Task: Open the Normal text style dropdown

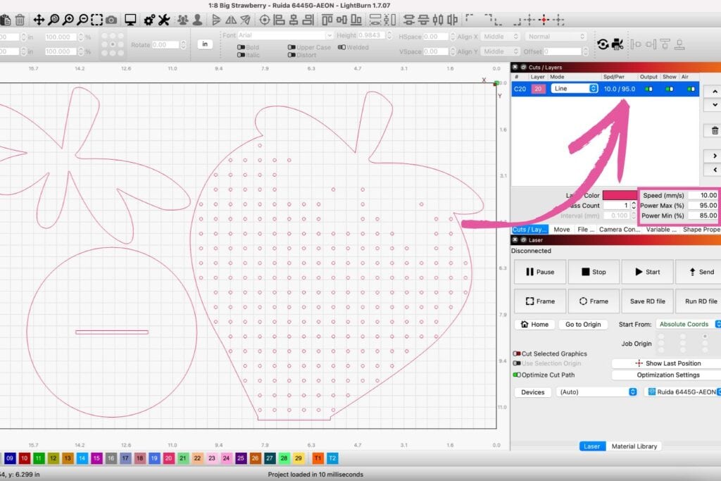Action: click(x=556, y=37)
